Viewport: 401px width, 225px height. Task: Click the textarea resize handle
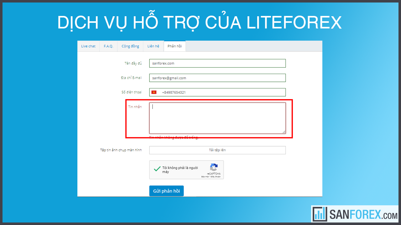(x=284, y=132)
